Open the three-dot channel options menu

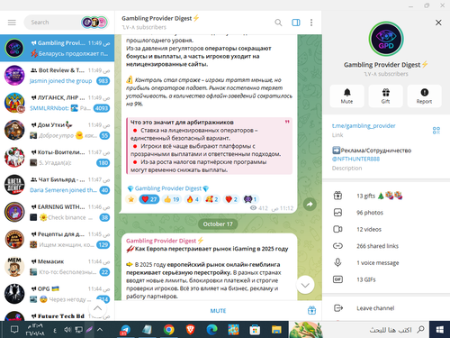tap(311, 23)
